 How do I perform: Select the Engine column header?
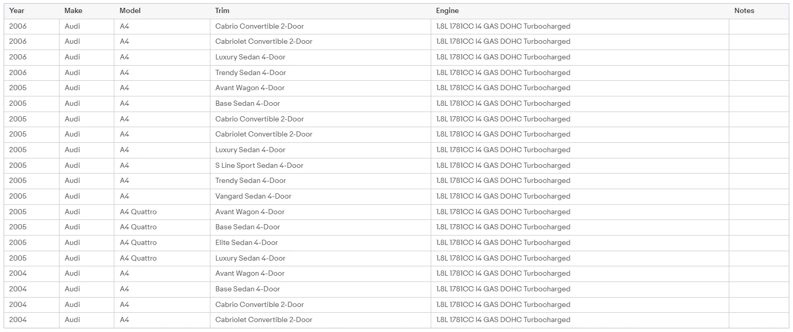[x=447, y=10]
